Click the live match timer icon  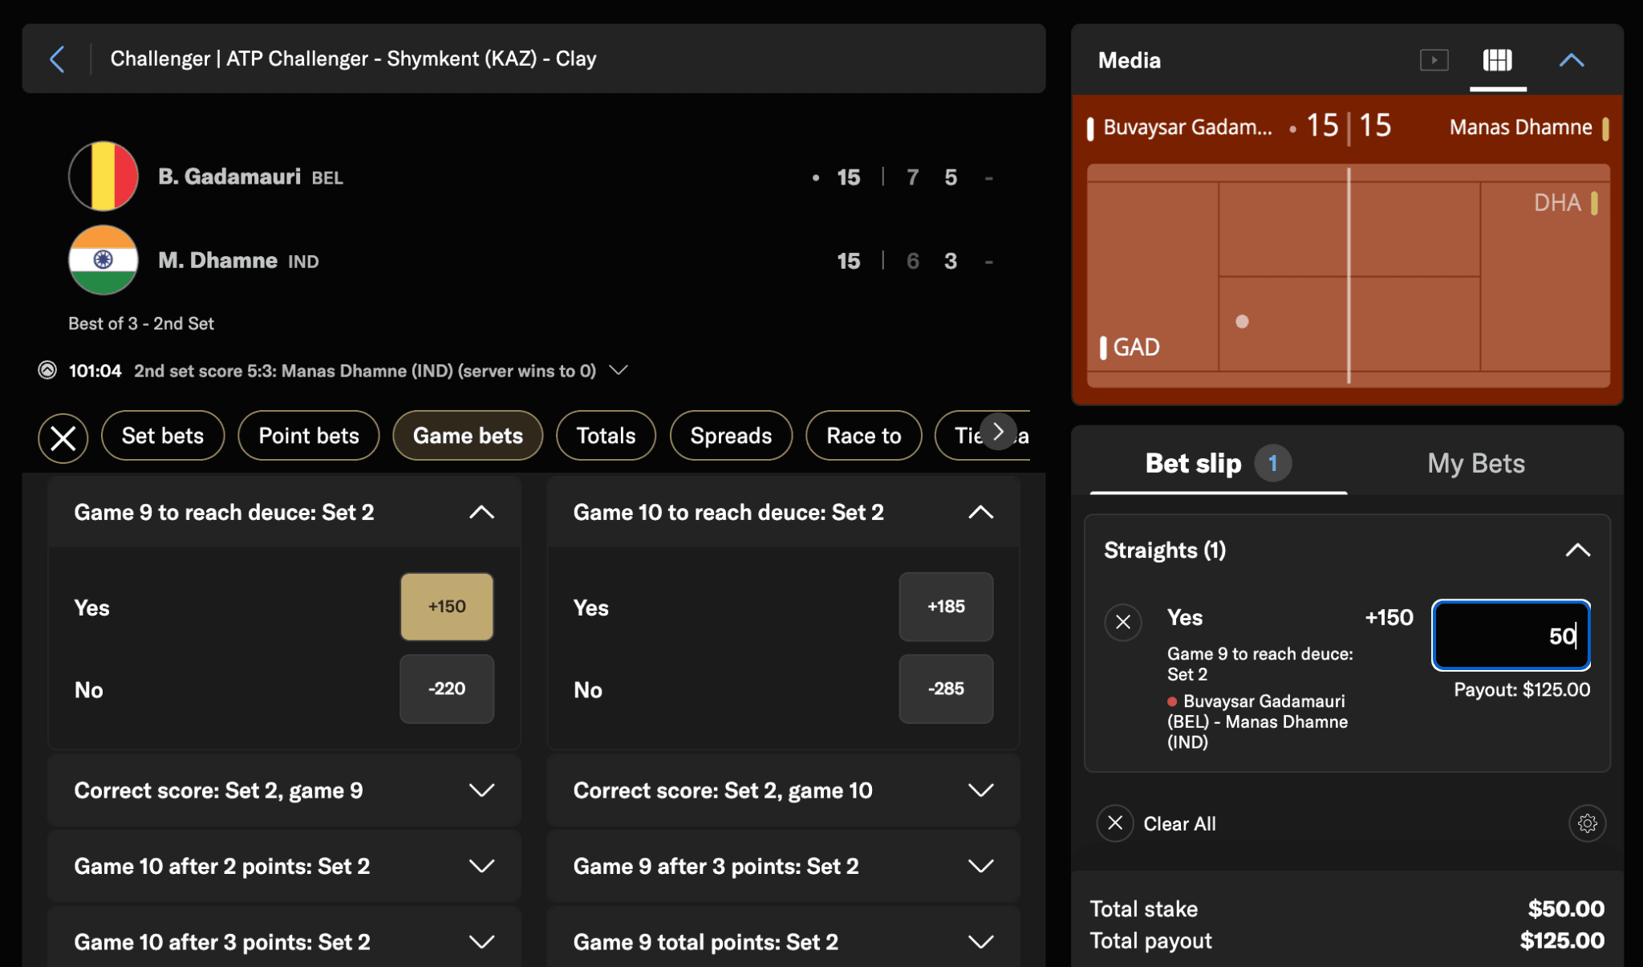[47, 370]
